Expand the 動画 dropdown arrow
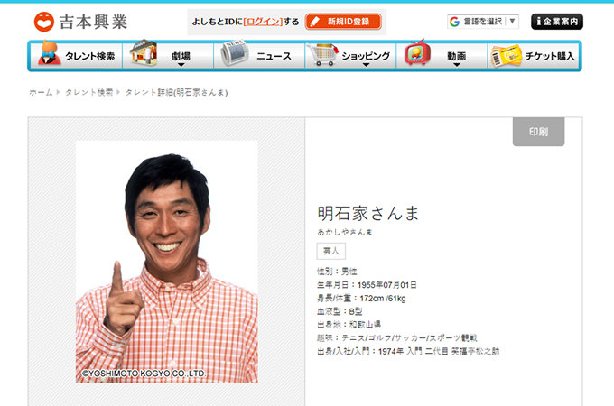 click(x=457, y=65)
